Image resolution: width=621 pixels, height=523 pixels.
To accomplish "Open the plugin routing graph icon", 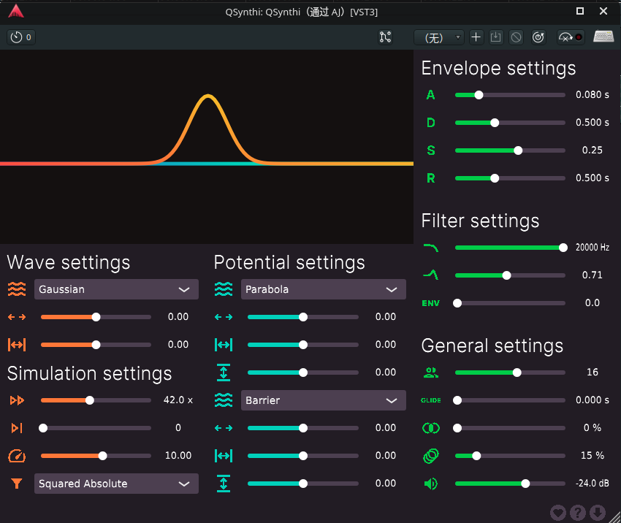I will [x=385, y=37].
